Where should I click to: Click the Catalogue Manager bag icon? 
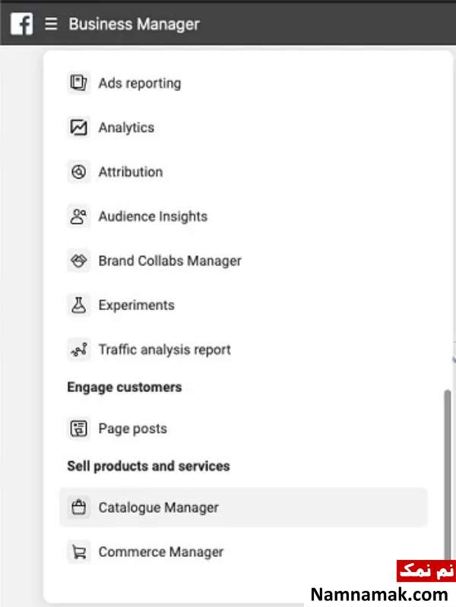point(78,507)
